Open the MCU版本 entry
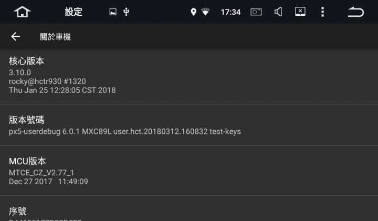378x221 pixels. pyautogui.click(x=189, y=171)
